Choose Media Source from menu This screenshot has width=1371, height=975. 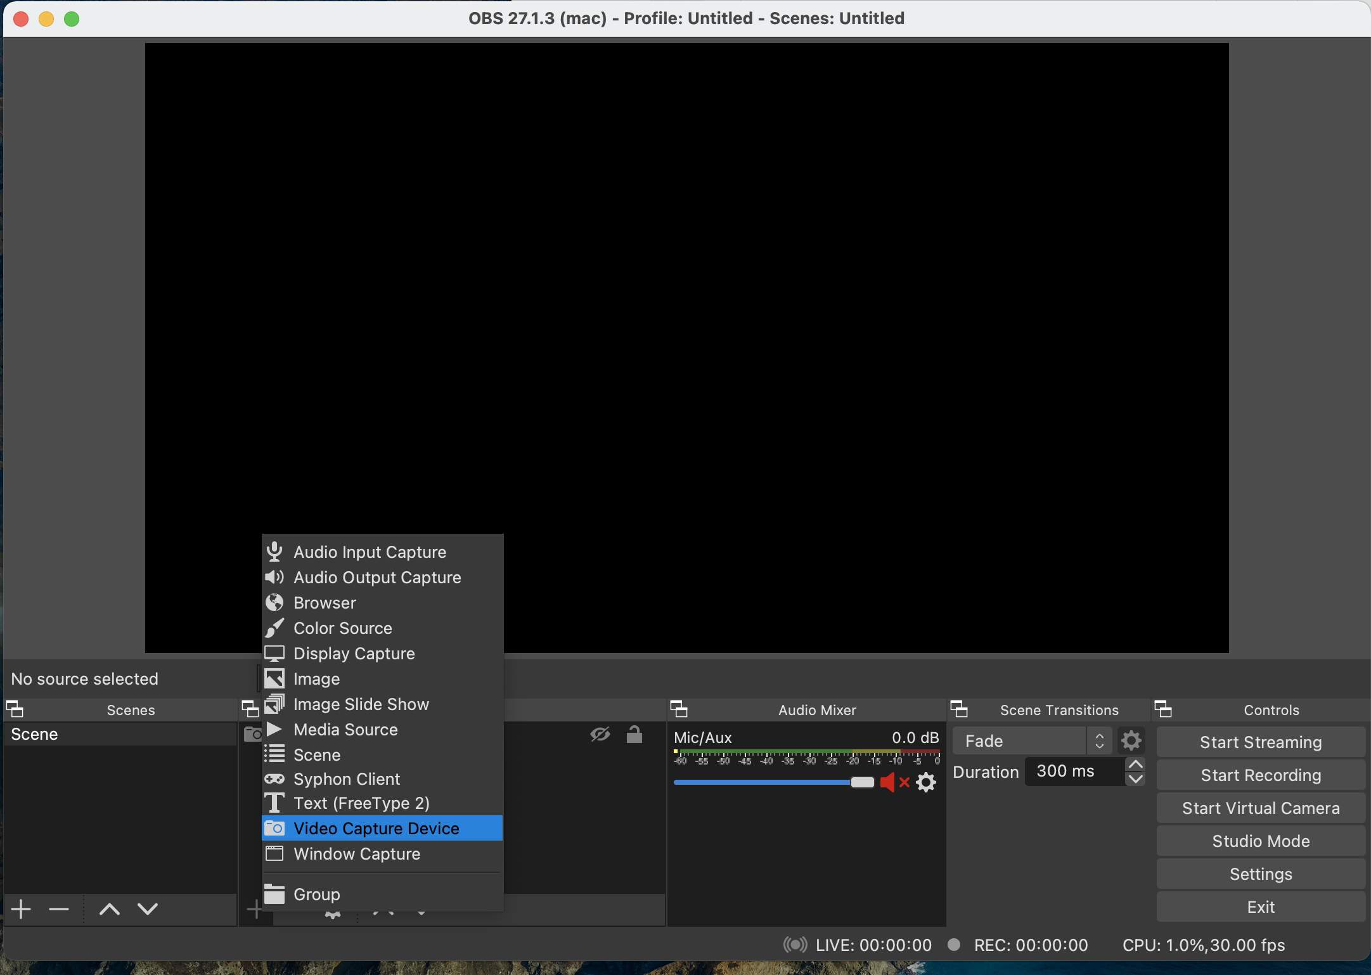[382, 729]
